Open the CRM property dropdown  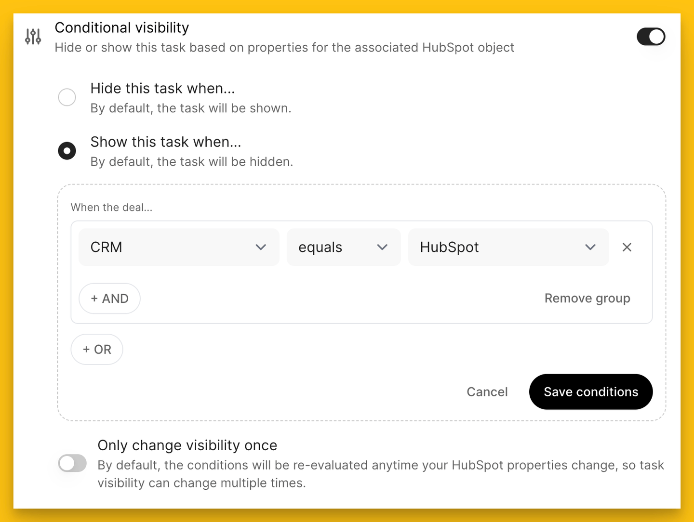179,247
